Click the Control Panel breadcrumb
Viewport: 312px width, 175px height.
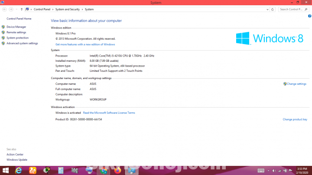42,10
